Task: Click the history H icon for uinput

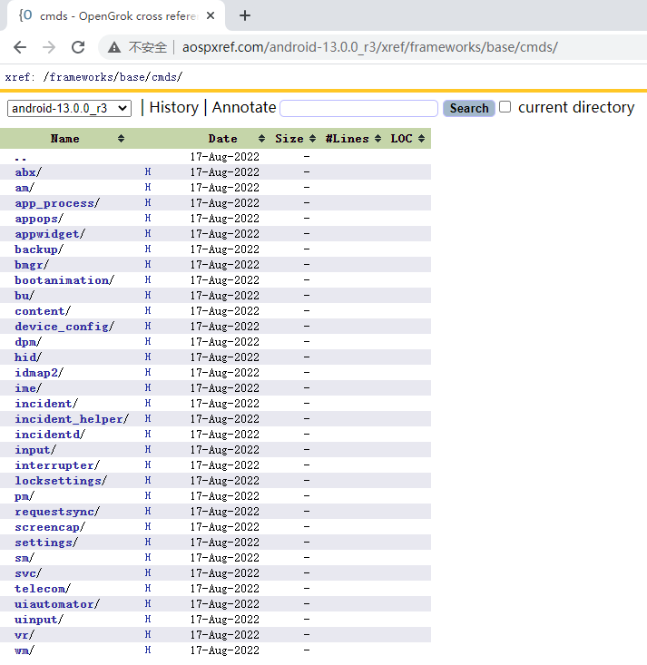Action: tap(148, 619)
